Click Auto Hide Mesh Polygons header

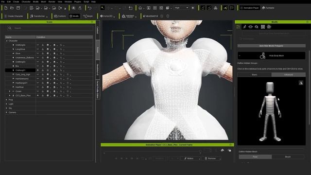[271, 46]
